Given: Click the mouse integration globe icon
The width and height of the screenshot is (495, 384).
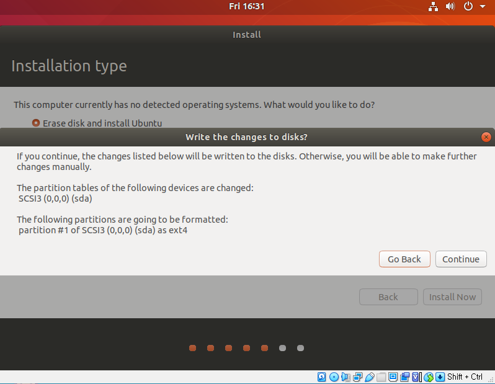Looking at the screenshot, I should (x=429, y=377).
